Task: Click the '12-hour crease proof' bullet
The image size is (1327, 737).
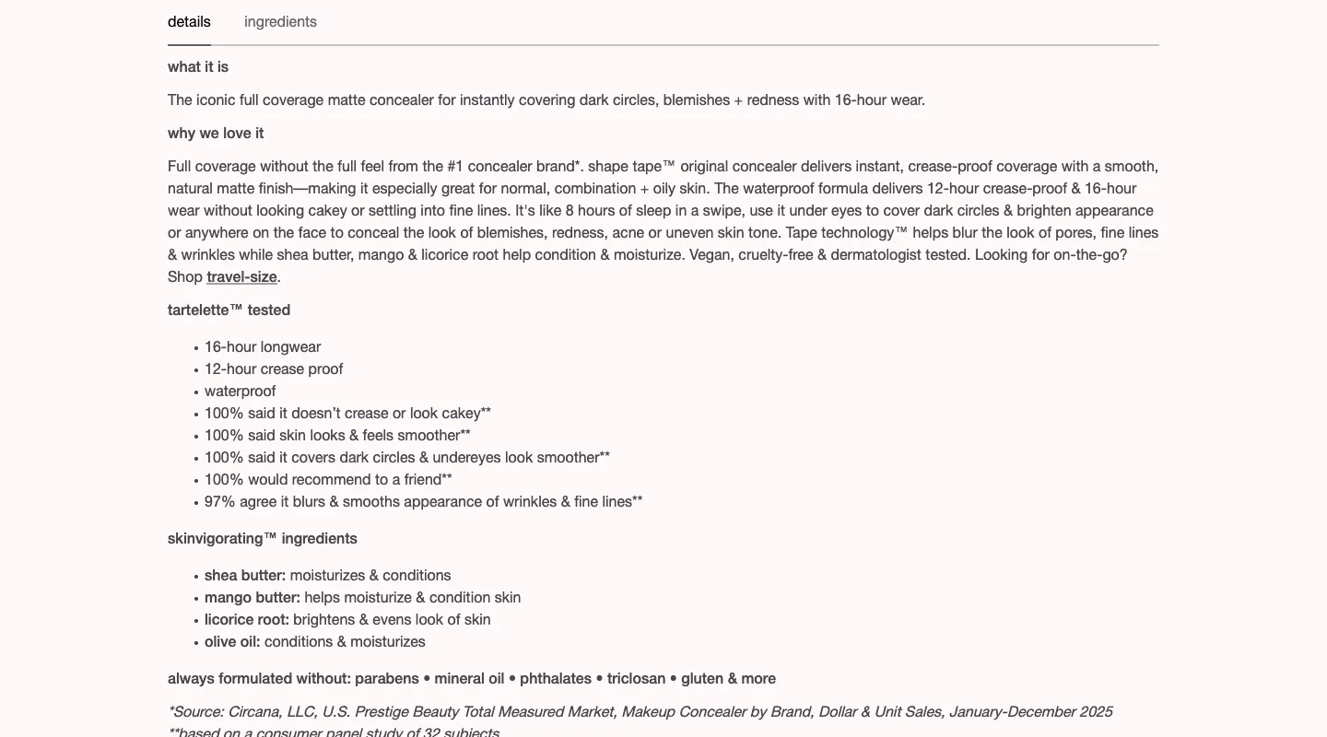Action: [274, 369]
